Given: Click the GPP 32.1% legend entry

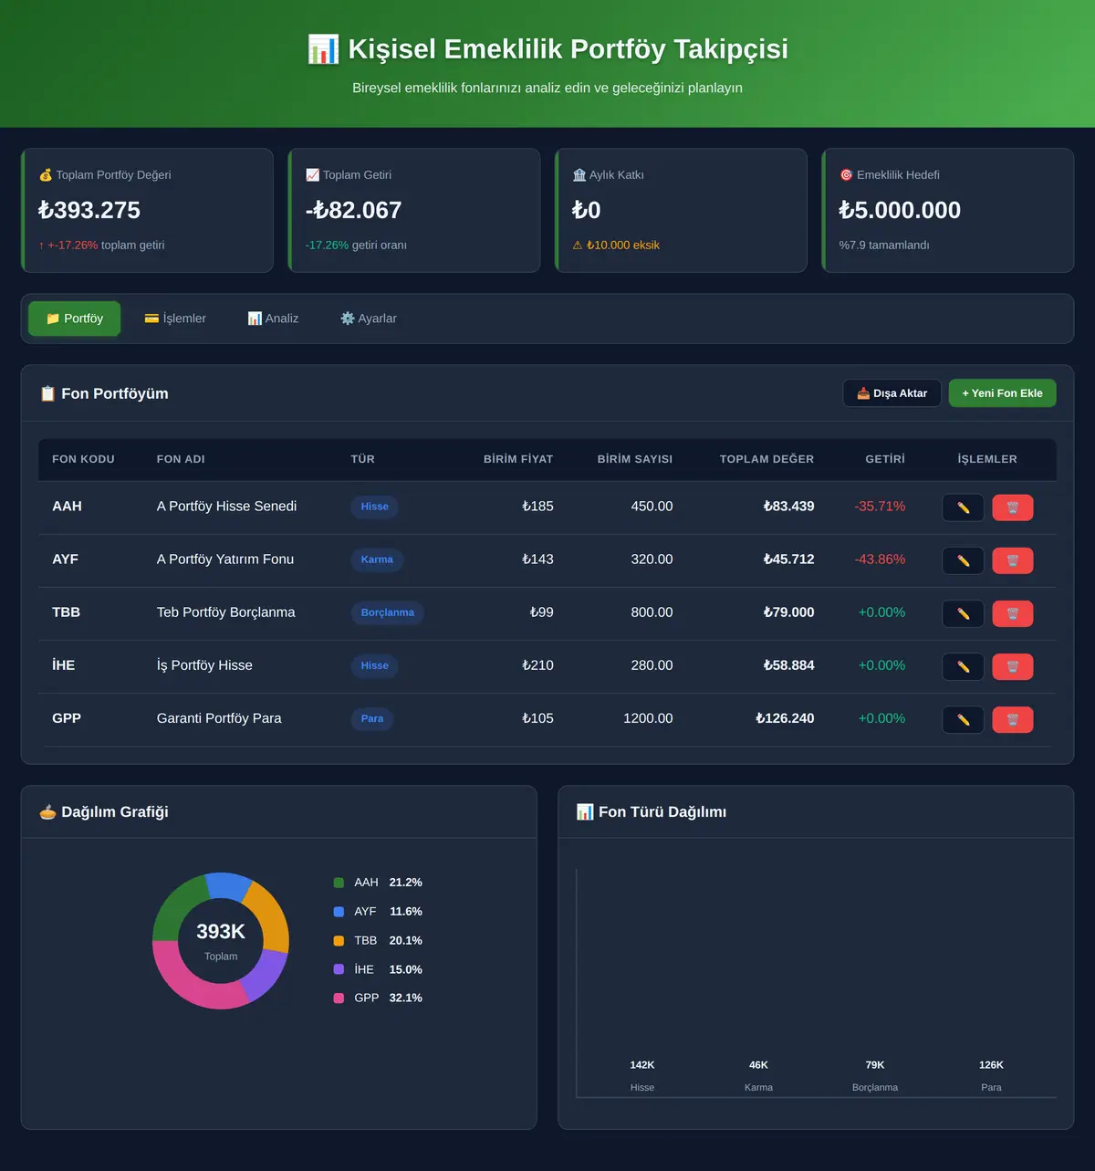Looking at the screenshot, I should [x=378, y=998].
